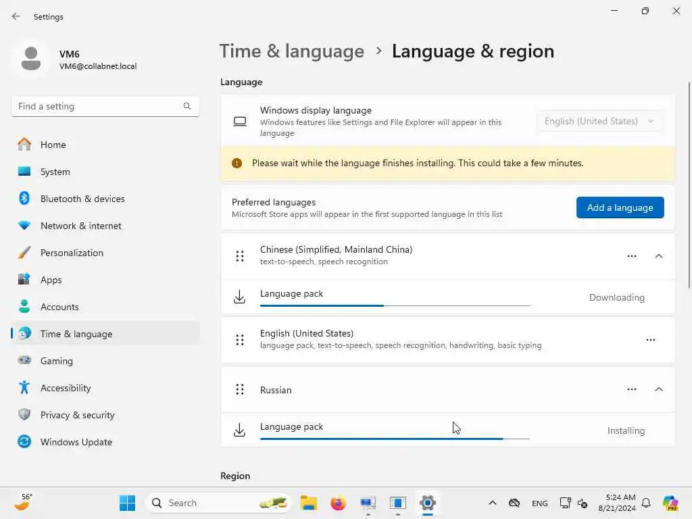Click the English (United States) language entry
The height and width of the screenshot is (519, 692).
(447, 340)
